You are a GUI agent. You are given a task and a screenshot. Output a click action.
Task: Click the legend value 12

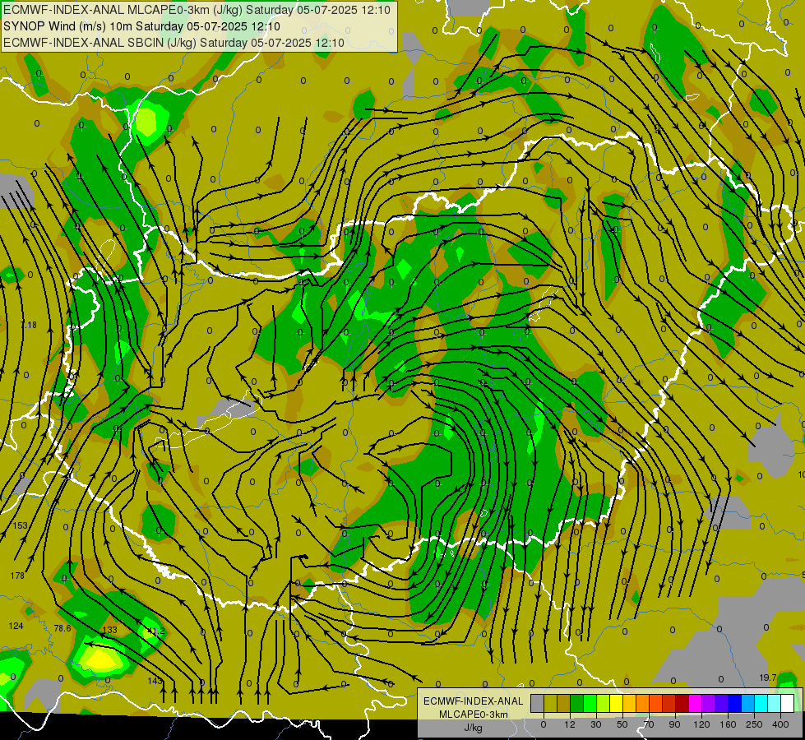click(x=570, y=724)
